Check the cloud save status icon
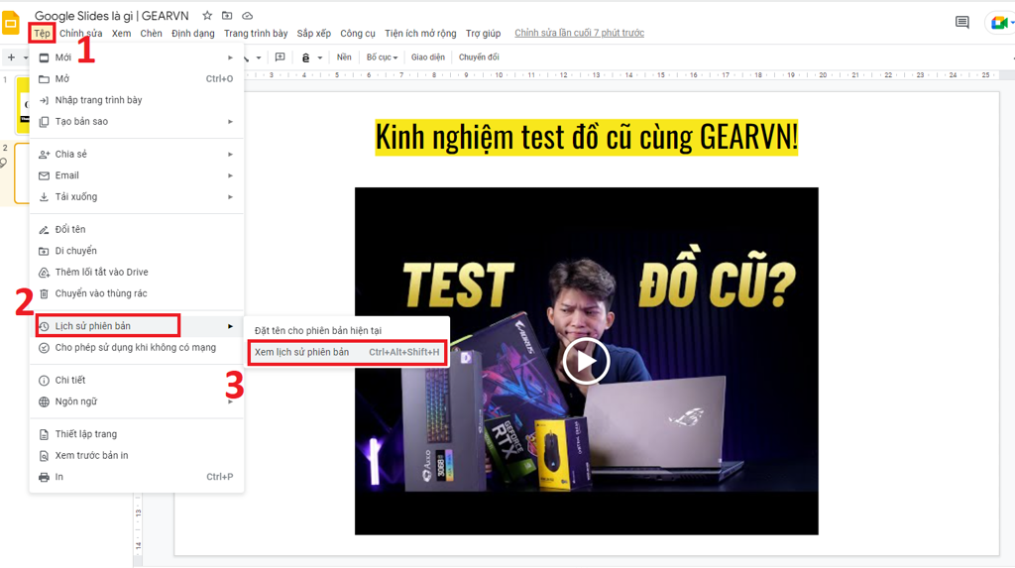Viewport: 1015px width, 568px height. pyautogui.click(x=247, y=16)
